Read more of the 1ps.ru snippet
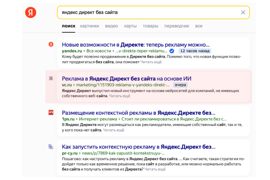The width and height of the screenshot is (270, 180). pyautogui.click(x=113, y=130)
